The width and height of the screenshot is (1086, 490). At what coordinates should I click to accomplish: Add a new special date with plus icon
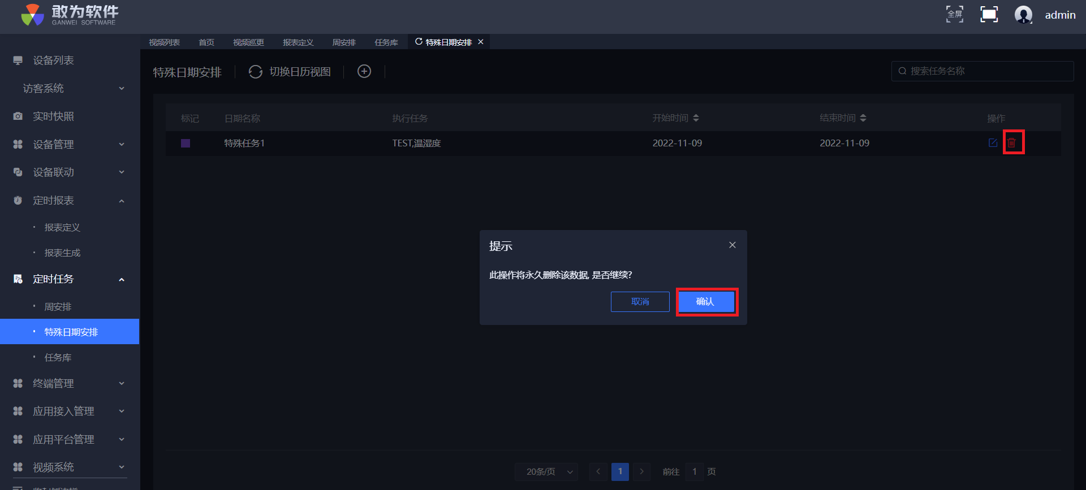(x=364, y=71)
